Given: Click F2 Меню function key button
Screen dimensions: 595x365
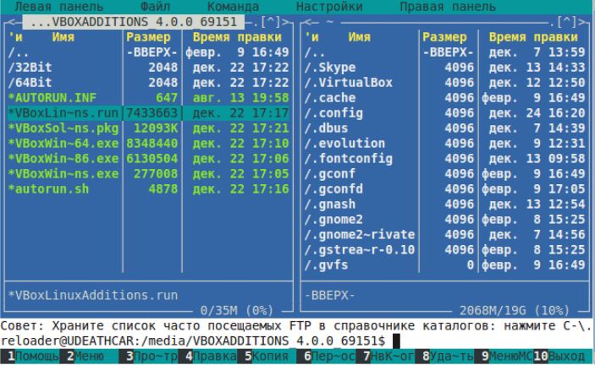Looking at the screenshot, I should click(85, 357).
